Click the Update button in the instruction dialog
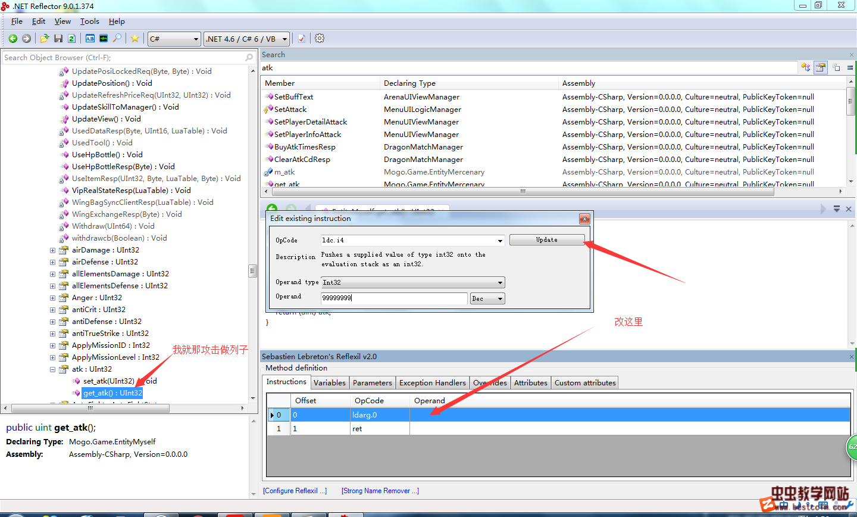 (546, 240)
